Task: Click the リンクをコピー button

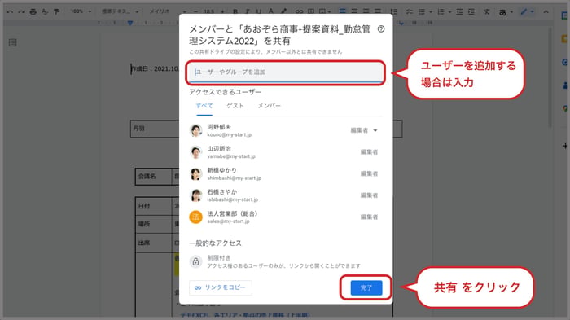Action: tap(221, 287)
